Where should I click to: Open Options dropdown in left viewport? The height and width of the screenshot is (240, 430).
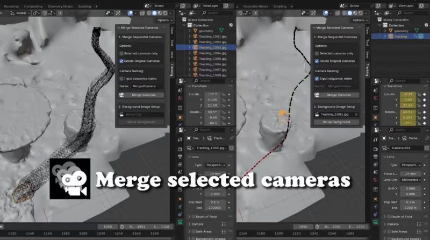pyautogui.click(x=164, y=20)
